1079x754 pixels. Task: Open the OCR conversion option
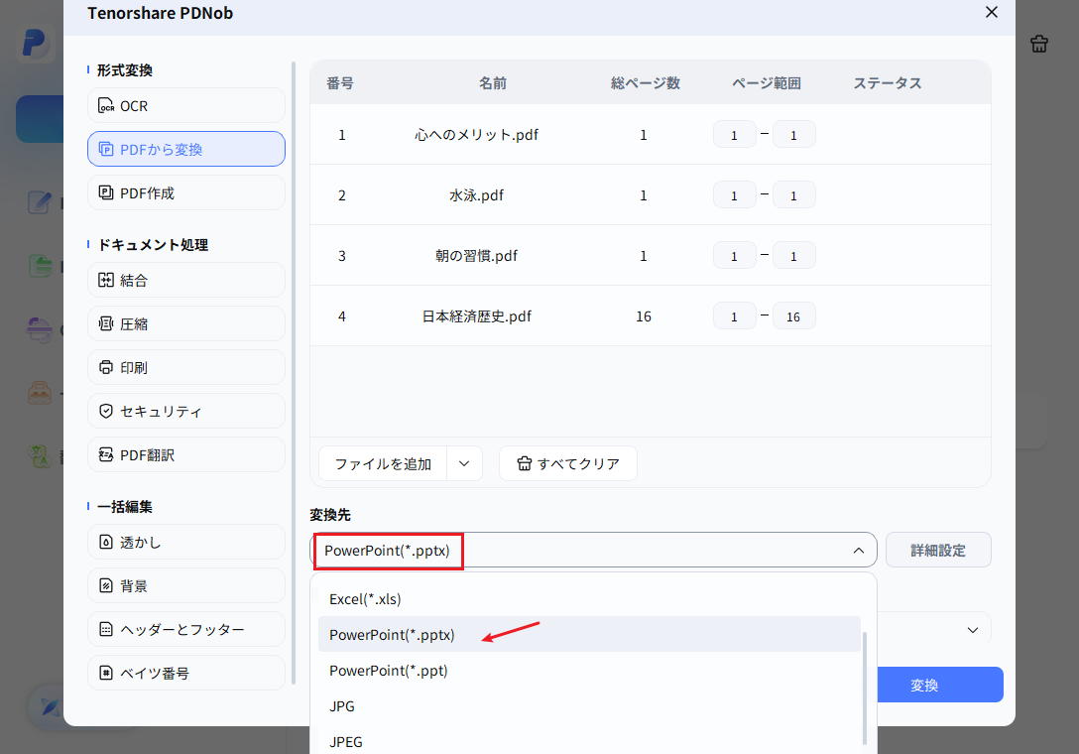coord(185,105)
